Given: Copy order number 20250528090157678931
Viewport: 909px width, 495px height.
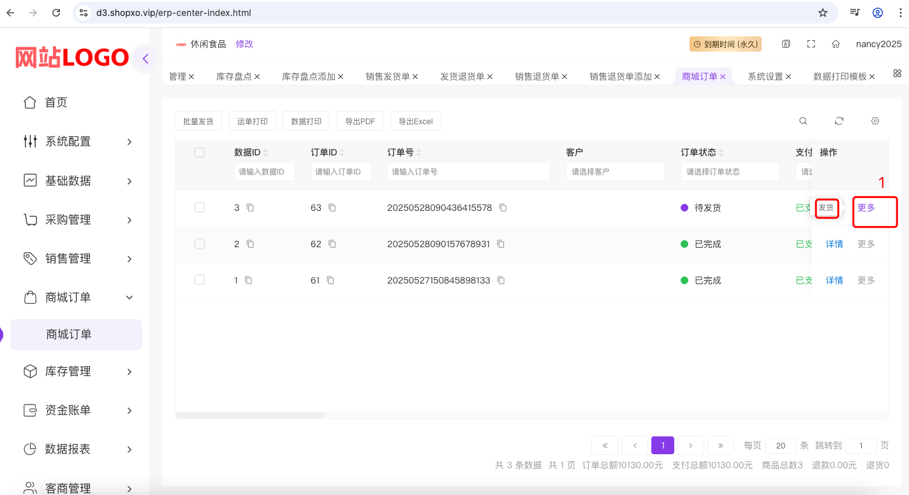Looking at the screenshot, I should pyautogui.click(x=501, y=244).
